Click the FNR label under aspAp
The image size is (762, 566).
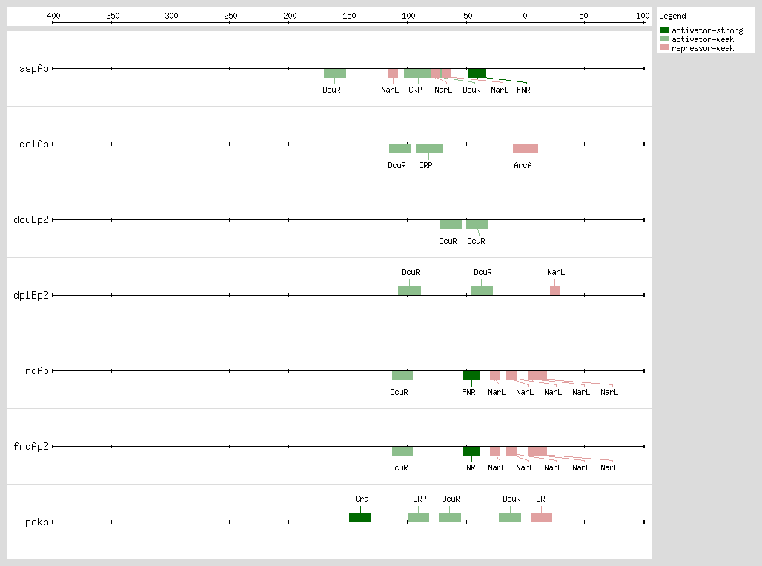[x=523, y=90]
